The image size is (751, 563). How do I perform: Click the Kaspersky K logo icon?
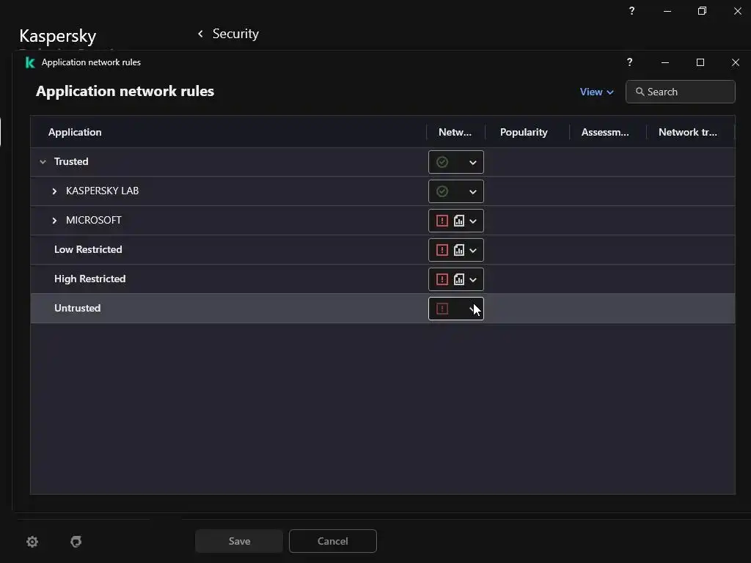(30, 62)
